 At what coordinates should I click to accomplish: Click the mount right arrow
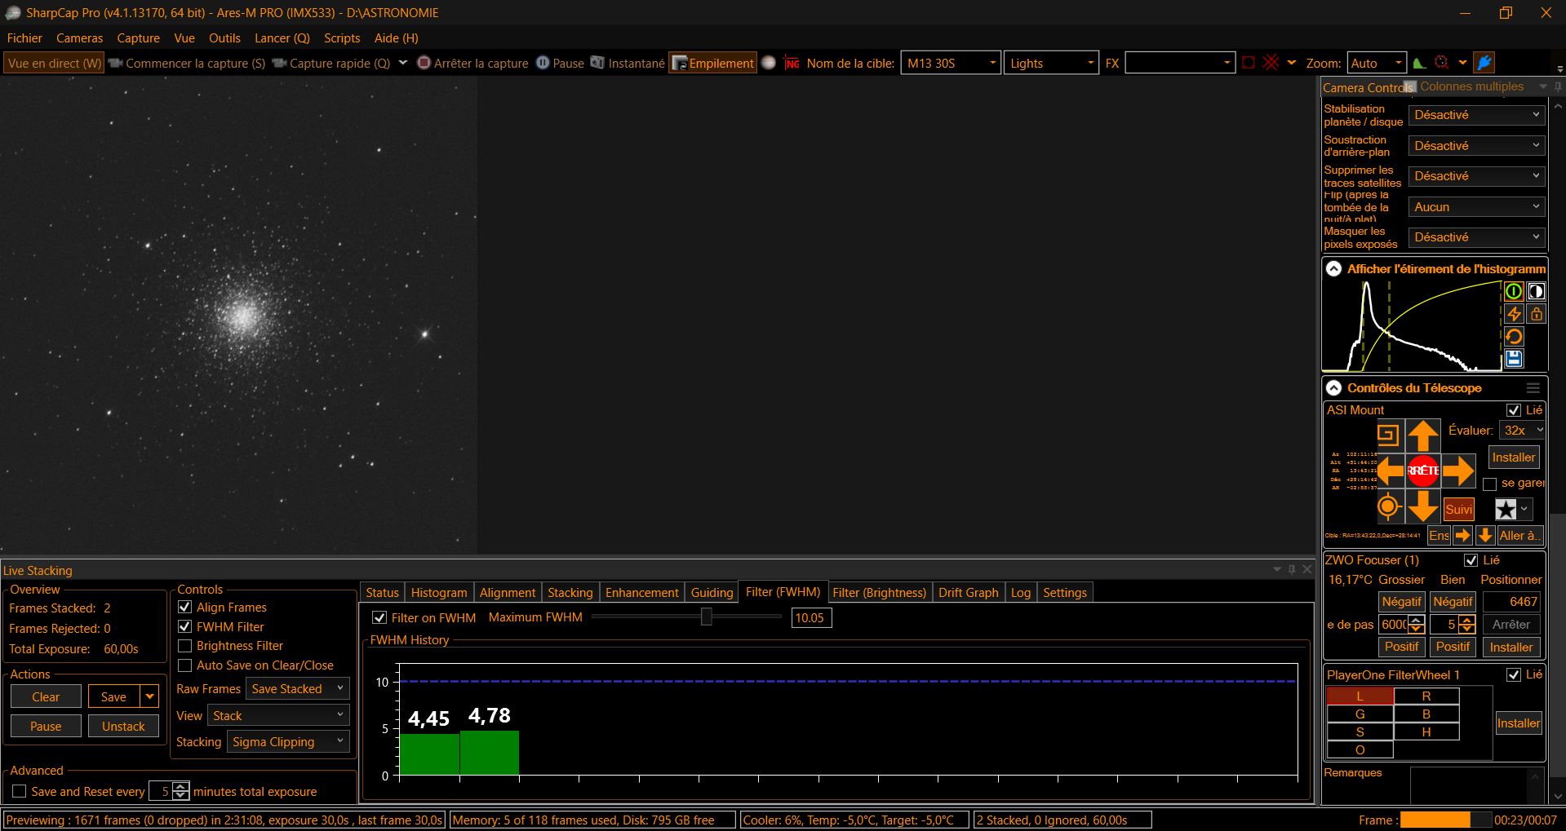[1458, 471]
